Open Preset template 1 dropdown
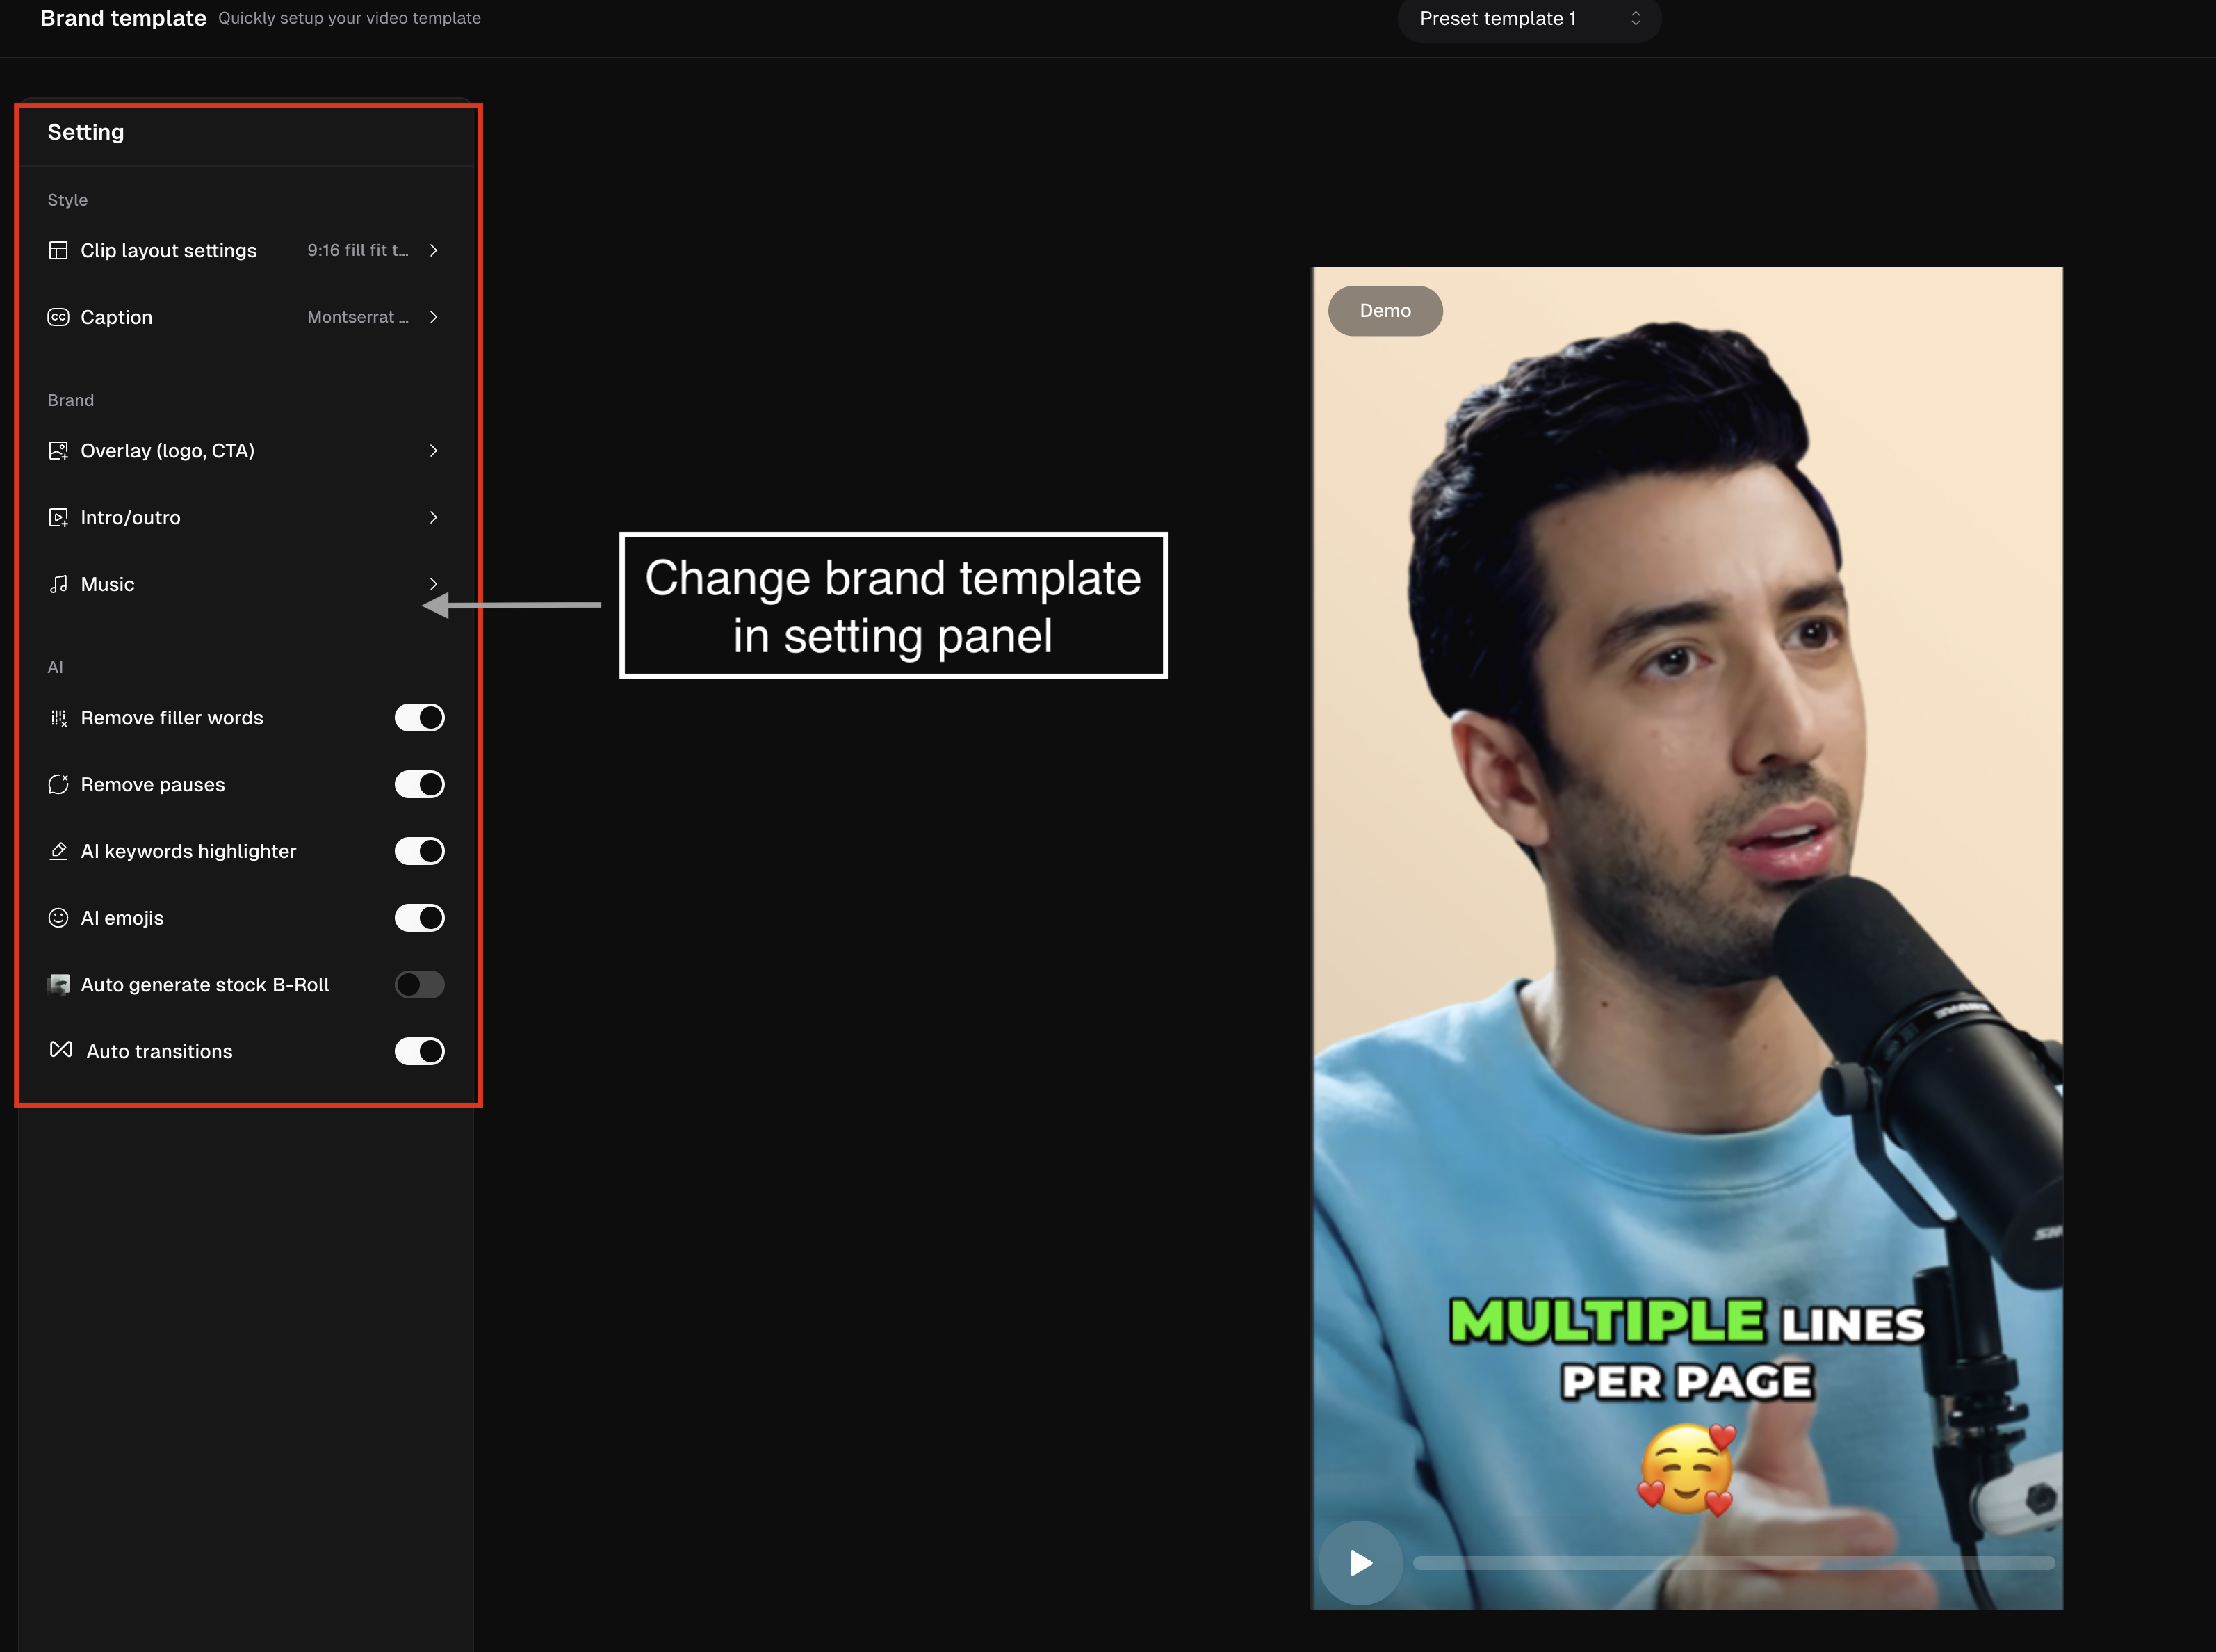The height and width of the screenshot is (1652, 2216). click(x=1529, y=19)
